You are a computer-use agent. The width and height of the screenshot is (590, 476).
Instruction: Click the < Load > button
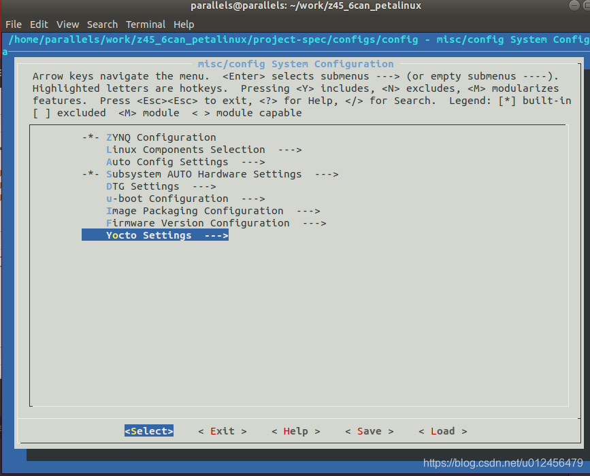[x=443, y=431]
